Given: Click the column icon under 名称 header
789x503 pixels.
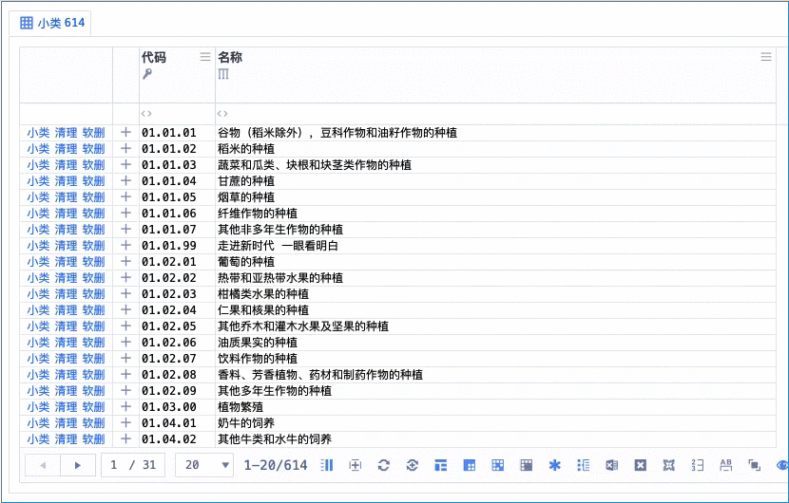Looking at the screenshot, I should (223, 75).
